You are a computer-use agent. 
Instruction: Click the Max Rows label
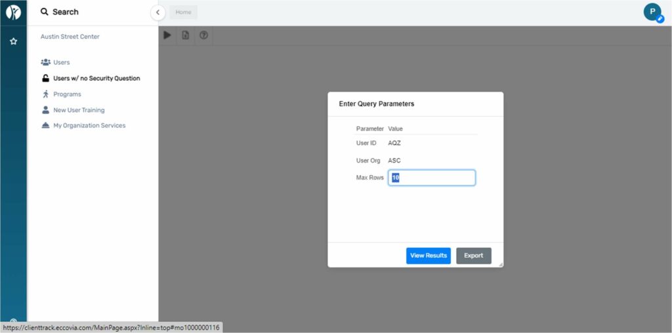click(370, 178)
